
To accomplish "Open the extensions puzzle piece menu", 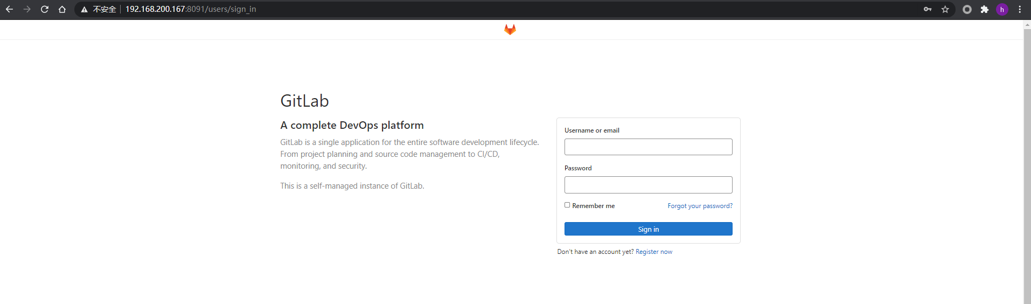I will [985, 9].
